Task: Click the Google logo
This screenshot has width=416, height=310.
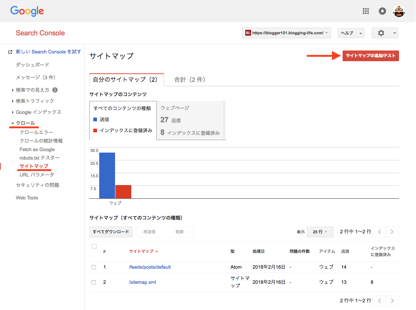Action: [27, 11]
